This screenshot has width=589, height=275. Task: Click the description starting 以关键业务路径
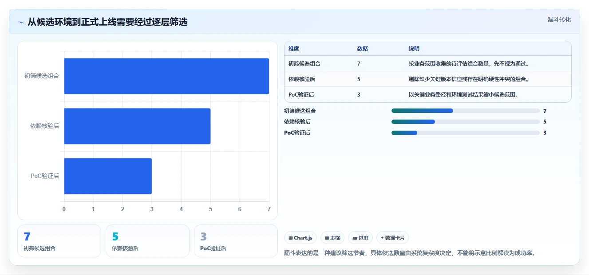click(x=463, y=95)
